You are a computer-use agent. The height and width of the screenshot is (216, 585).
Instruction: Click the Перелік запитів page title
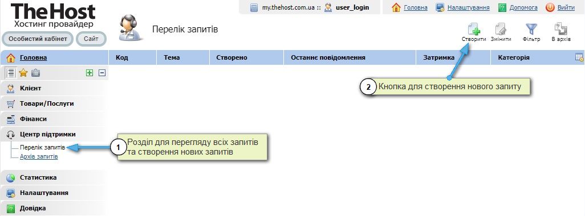click(x=185, y=30)
